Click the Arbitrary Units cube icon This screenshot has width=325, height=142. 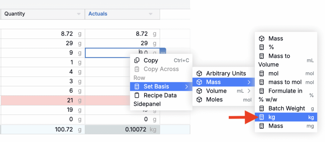199,73
